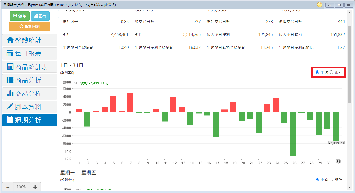Open the 每日報表 daily report tab
Image resolution: width=355 pixels, height=193 pixels.
[30, 53]
